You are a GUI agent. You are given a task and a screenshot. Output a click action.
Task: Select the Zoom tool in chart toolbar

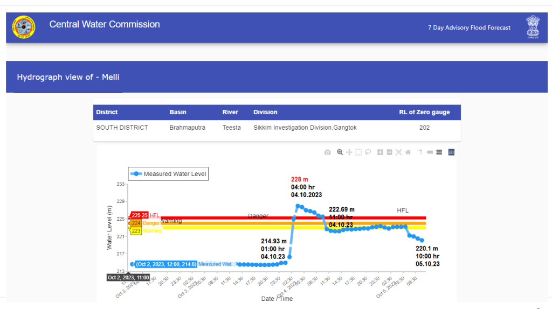[x=340, y=152]
